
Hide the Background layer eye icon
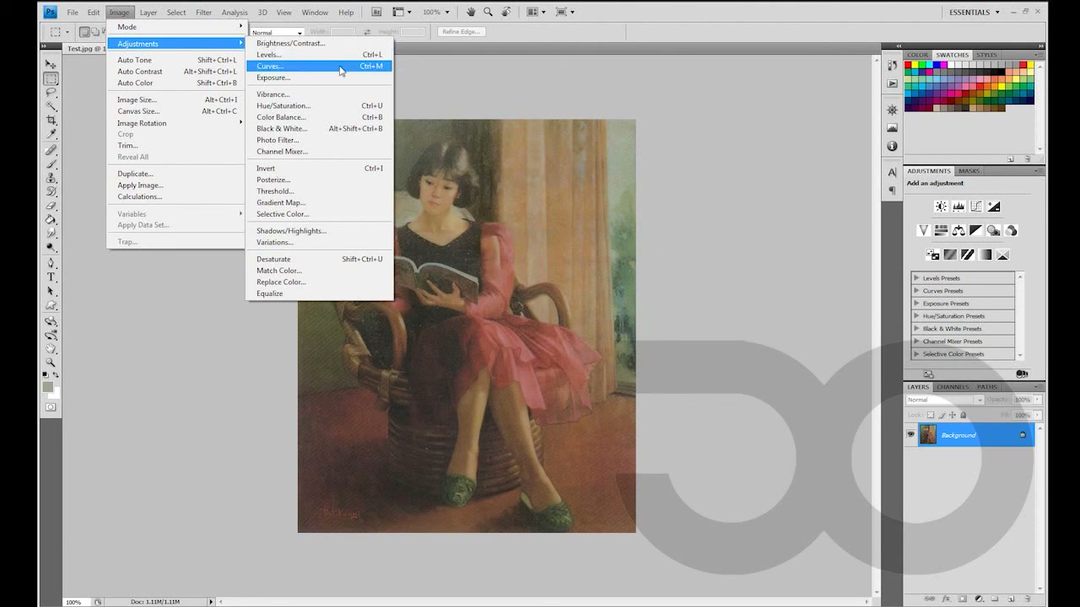[x=910, y=435]
